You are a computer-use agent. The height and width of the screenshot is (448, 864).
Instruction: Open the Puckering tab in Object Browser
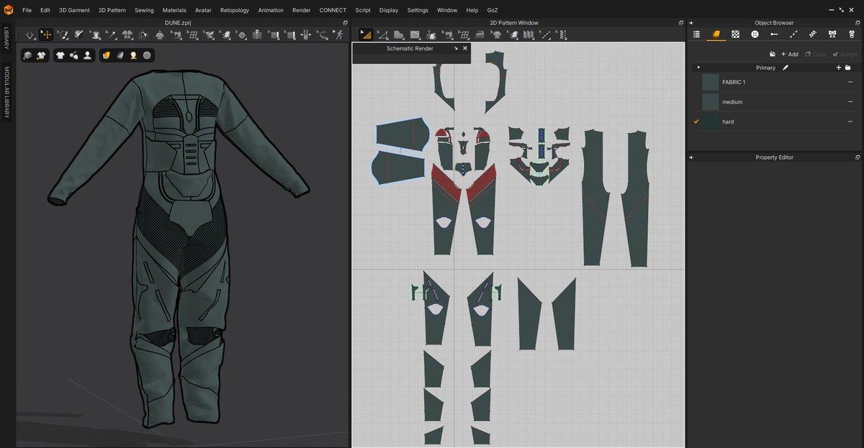click(x=813, y=34)
